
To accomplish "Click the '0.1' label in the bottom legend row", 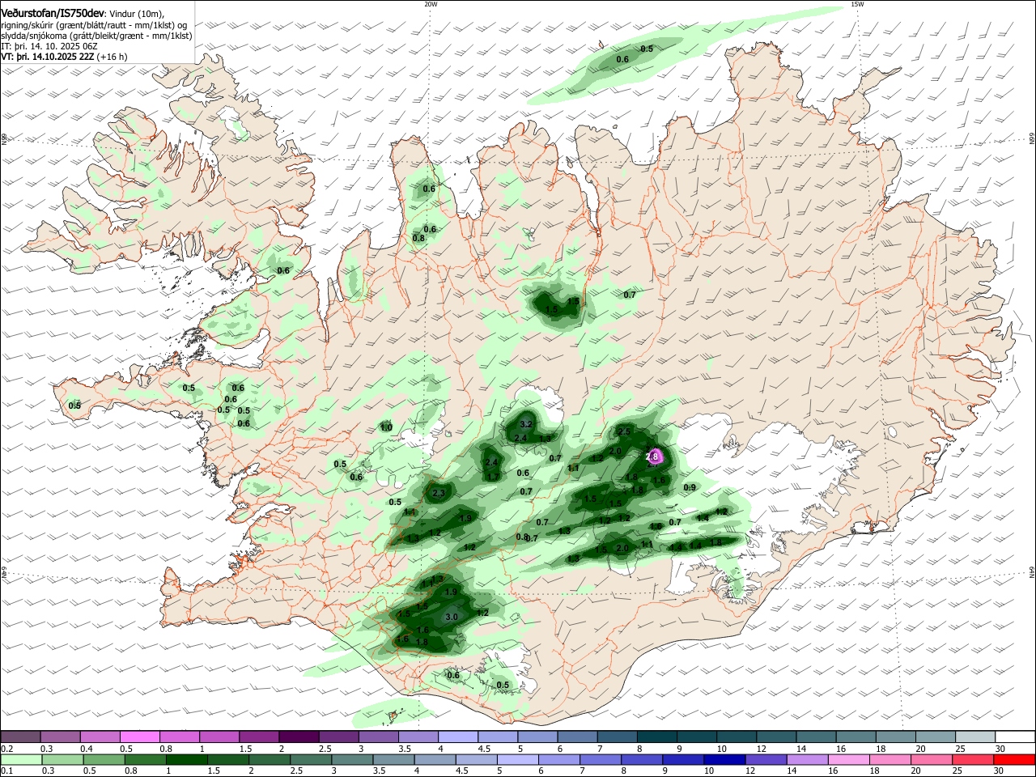I will [x=6, y=771].
